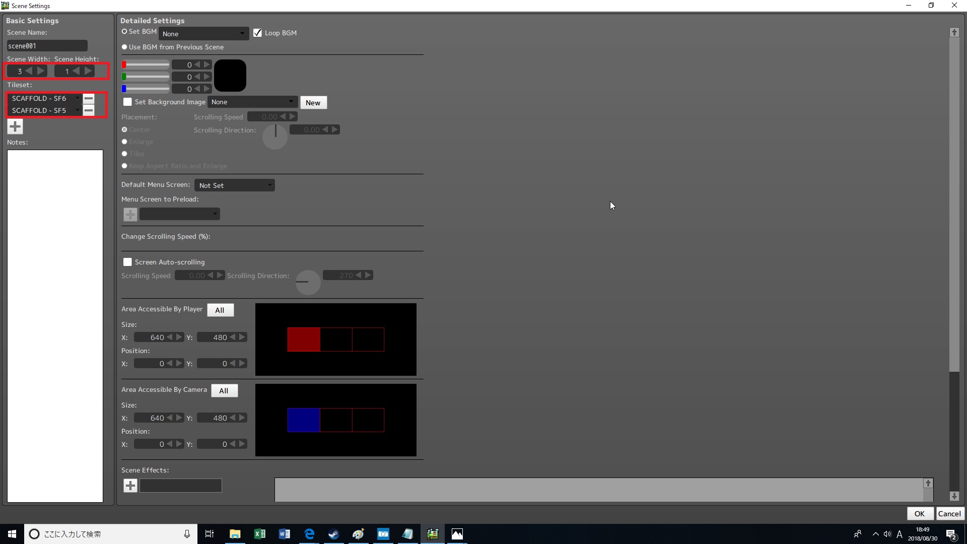Click the OK button
967x544 pixels.
(x=919, y=514)
